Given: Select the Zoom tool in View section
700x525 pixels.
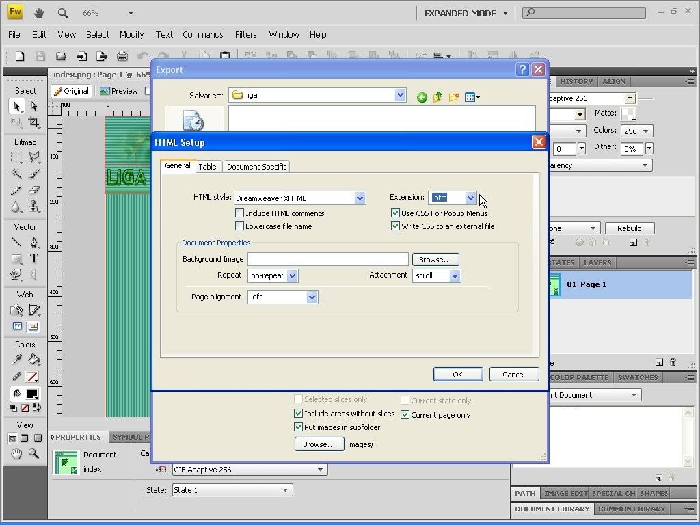Looking at the screenshot, I should coord(33,454).
